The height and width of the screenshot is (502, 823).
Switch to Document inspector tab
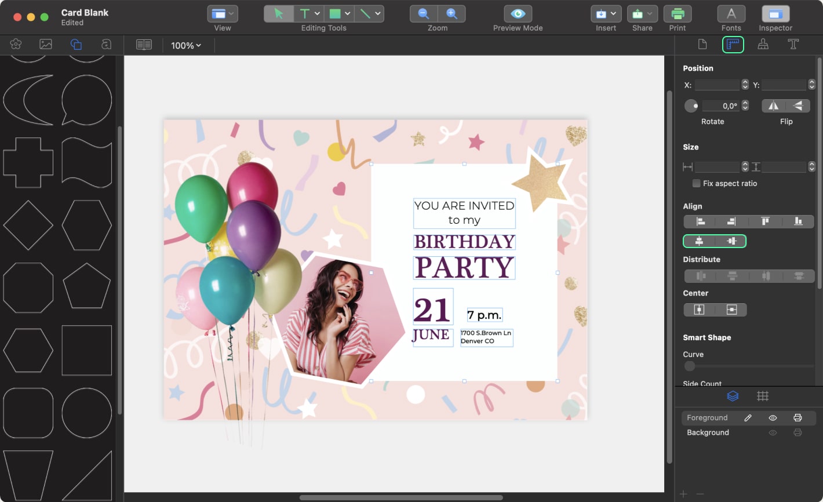pyautogui.click(x=702, y=44)
